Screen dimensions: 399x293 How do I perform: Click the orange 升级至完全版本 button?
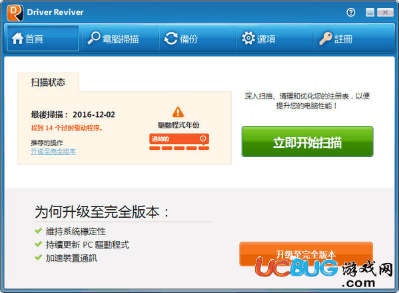coord(306,254)
